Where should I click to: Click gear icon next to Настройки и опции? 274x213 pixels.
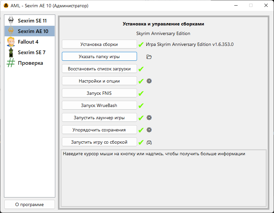point(149,81)
